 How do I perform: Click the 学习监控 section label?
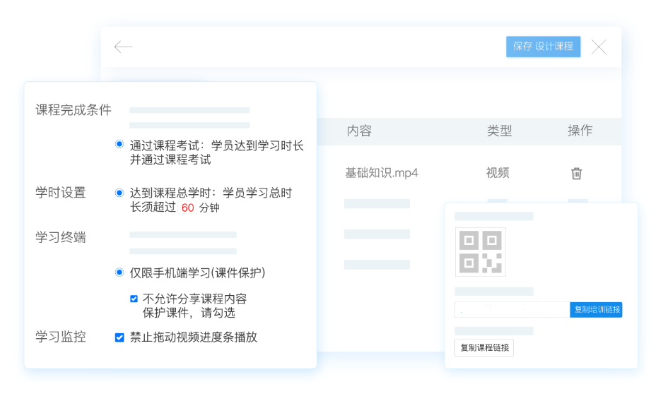click(61, 337)
